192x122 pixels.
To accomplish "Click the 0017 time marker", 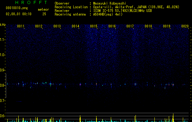I will [x=130, y=26].
